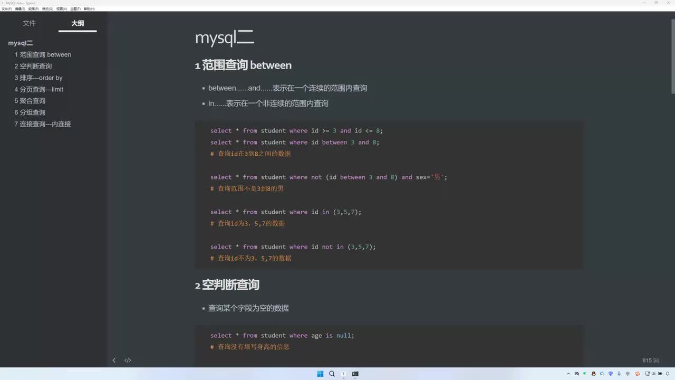Viewport: 675px width, 380px height.
Task: Click code line where id in (3,5,7);
Action: pos(286,212)
